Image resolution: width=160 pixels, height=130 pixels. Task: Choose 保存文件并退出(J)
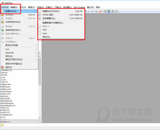[x=19, y=64]
